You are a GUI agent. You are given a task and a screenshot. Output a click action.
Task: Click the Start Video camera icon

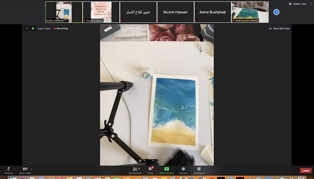pyautogui.click(x=25, y=169)
